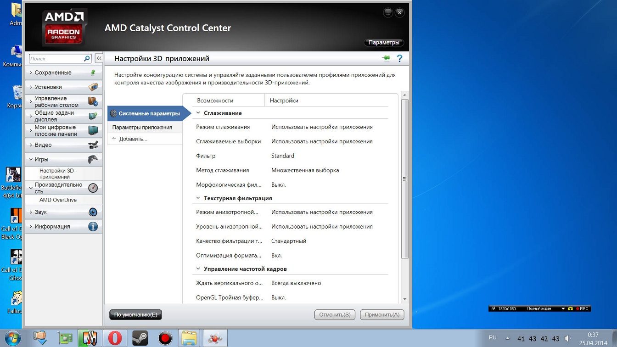
Task: Click the Вкл. value for Оптимизация формата...
Action: tap(277, 255)
